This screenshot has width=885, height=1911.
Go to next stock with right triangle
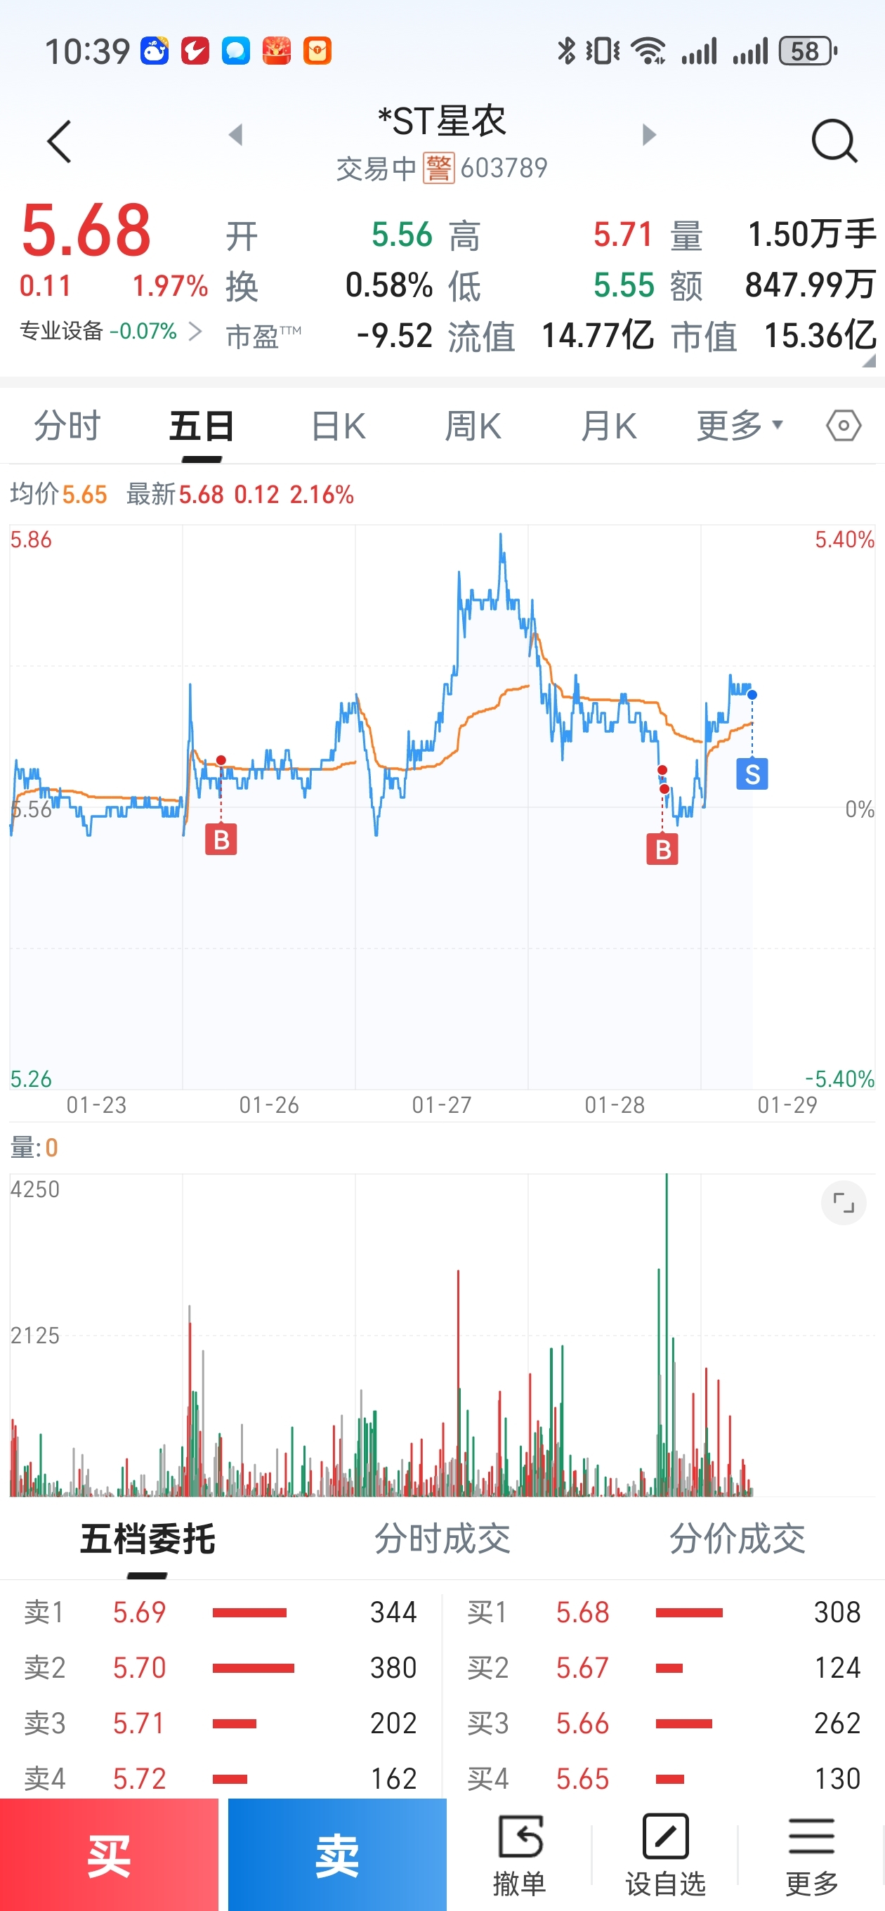coord(649,135)
